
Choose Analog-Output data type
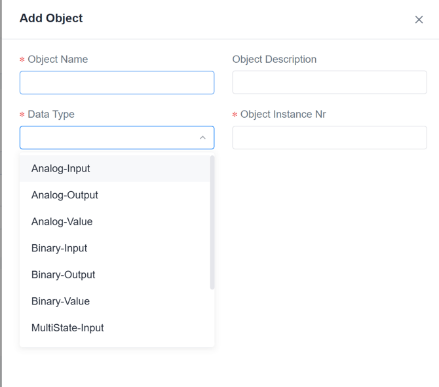pos(65,195)
